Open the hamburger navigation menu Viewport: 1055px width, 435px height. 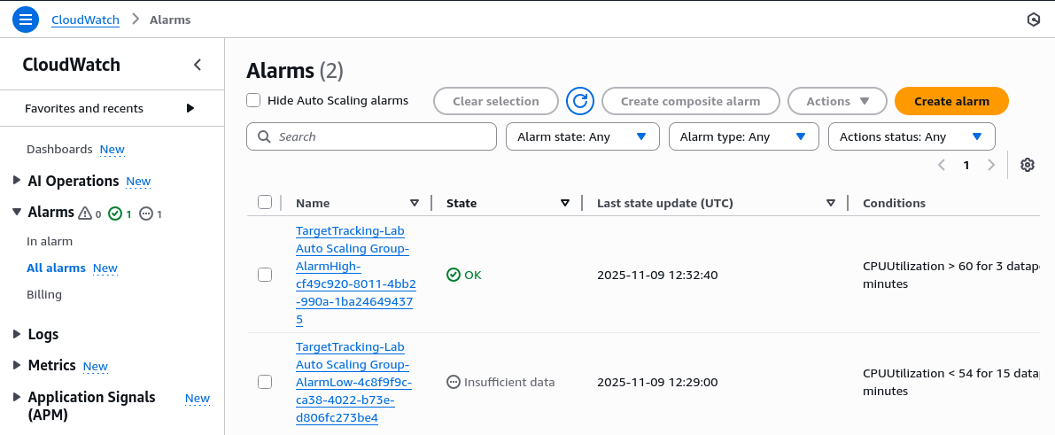coord(25,19)
